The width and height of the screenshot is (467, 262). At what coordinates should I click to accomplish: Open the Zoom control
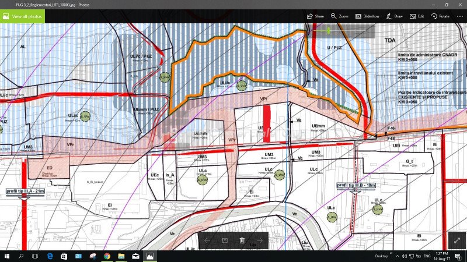tap(339, 16)
